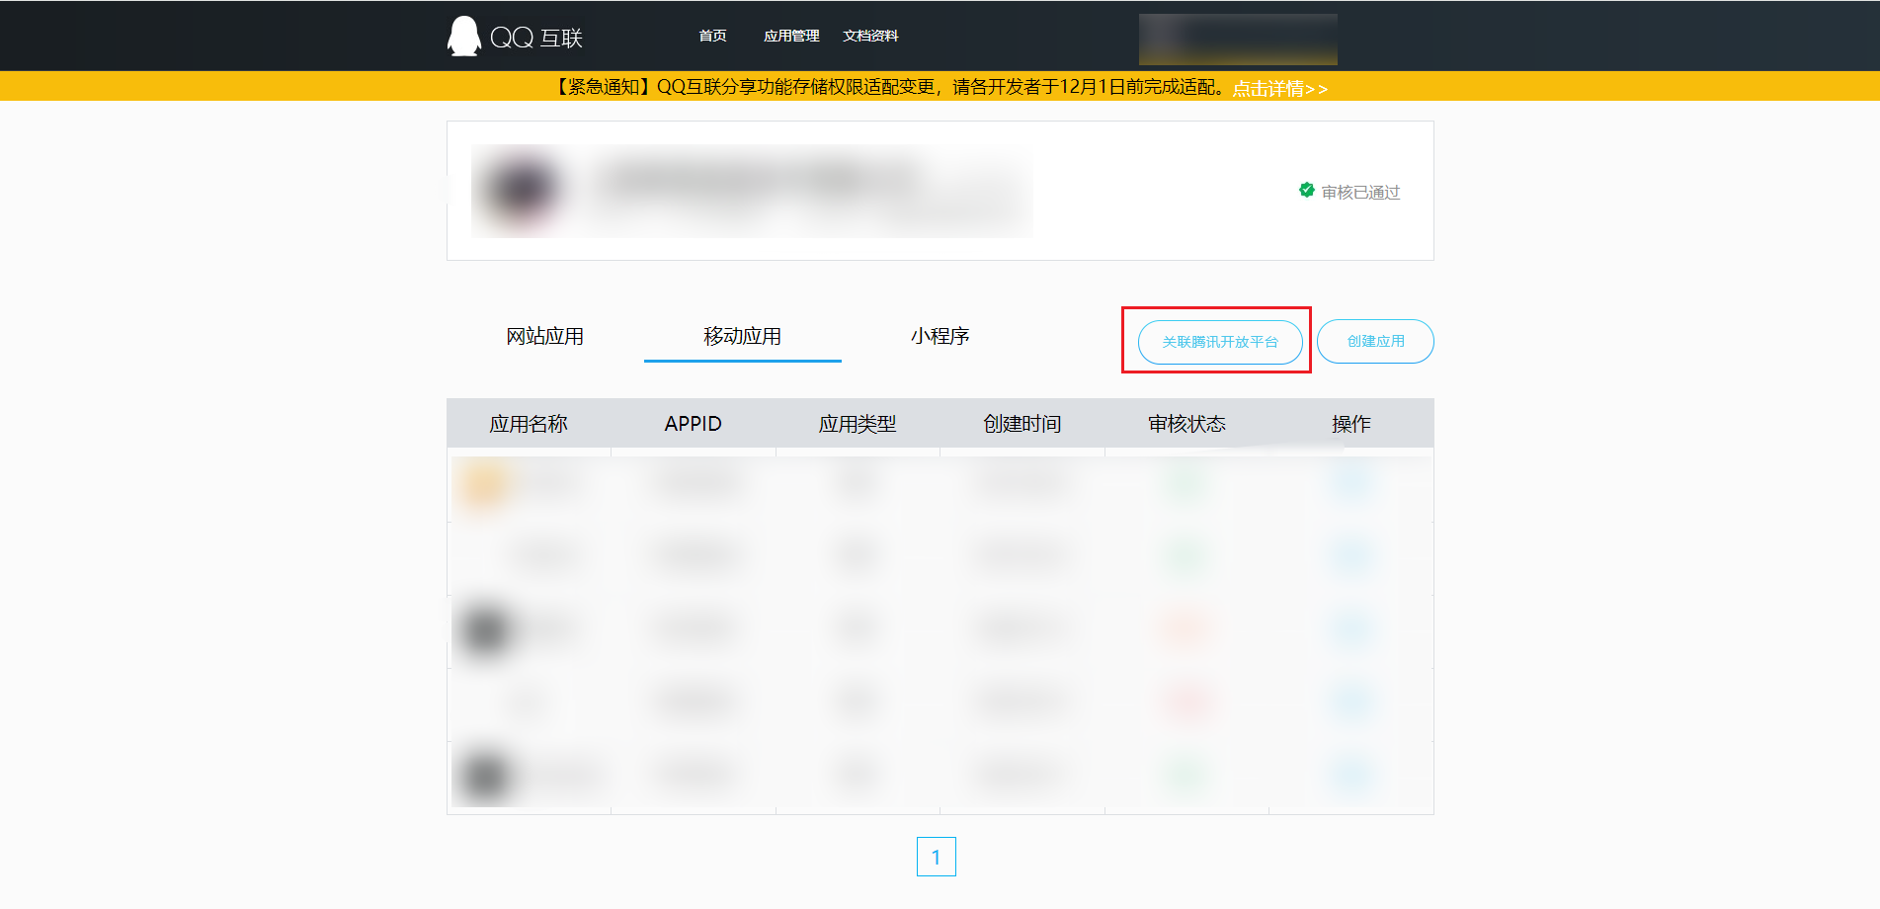Click the QQ penguin logo
The height and width of the screenshot is (909, 1880).
462,35
